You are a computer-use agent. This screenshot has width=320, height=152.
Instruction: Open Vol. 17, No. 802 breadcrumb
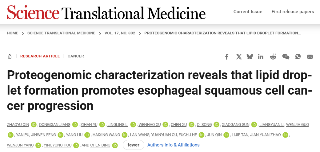[x=120, y=33]
